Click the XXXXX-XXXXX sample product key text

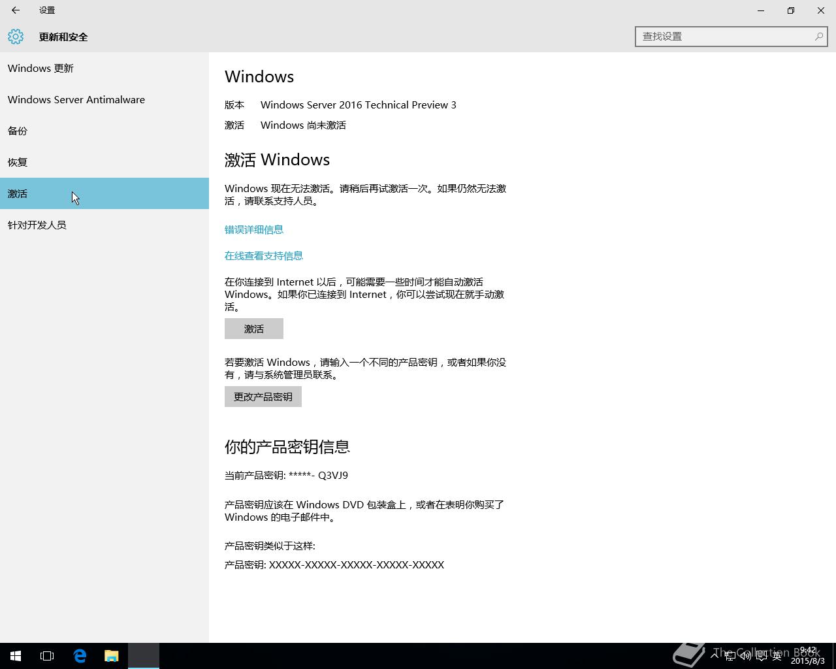pos(357,564)
